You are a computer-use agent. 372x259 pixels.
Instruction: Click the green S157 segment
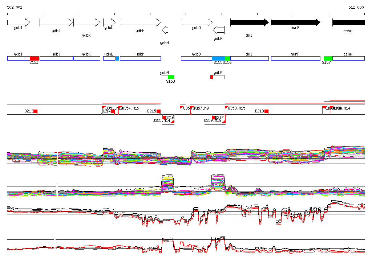(328, 58)
